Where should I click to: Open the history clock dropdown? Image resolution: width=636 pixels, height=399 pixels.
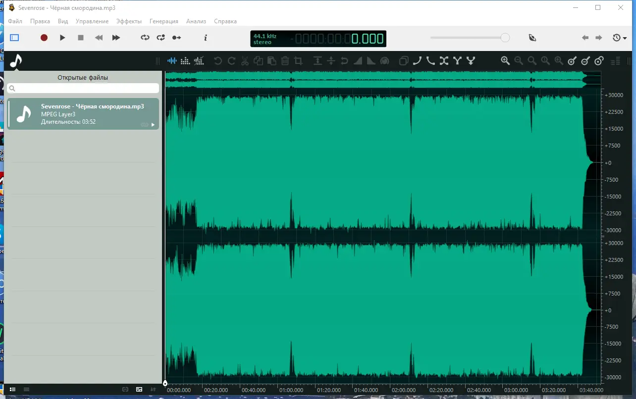tap(620, 38)
